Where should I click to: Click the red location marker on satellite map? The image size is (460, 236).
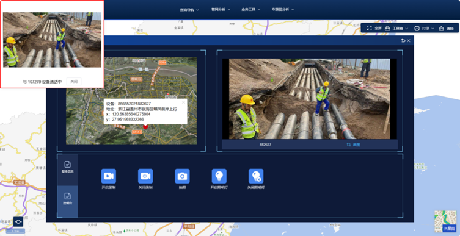(x=145, y=126)
